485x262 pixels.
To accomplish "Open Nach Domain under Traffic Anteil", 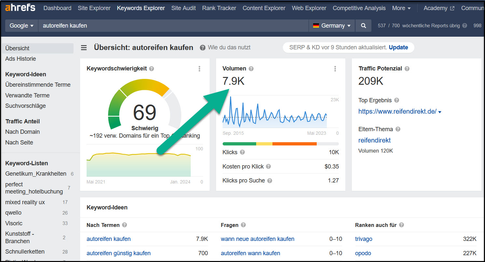I will pos(22,132).
